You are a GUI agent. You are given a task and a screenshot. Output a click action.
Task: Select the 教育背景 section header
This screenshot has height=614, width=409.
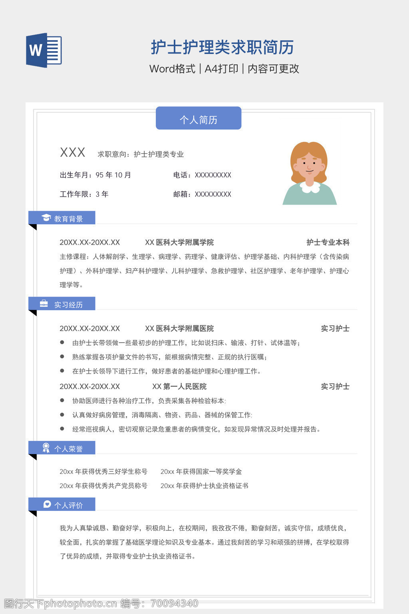point(68,219)
